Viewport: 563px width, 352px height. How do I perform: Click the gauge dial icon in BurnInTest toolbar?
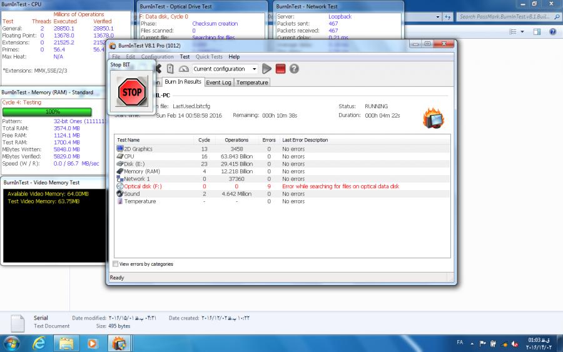183,69
